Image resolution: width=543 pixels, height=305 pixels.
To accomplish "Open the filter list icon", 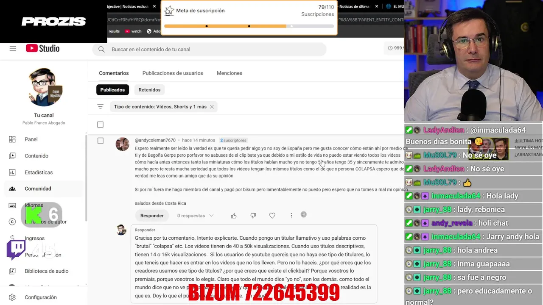I will tap(100, 107).
